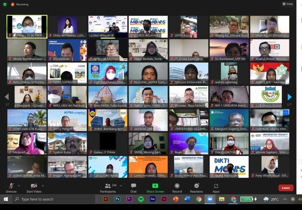This screenshot has height=210, width=302.
Task: Expand video options arrow next to Start Video
Action: coord(44,186)
